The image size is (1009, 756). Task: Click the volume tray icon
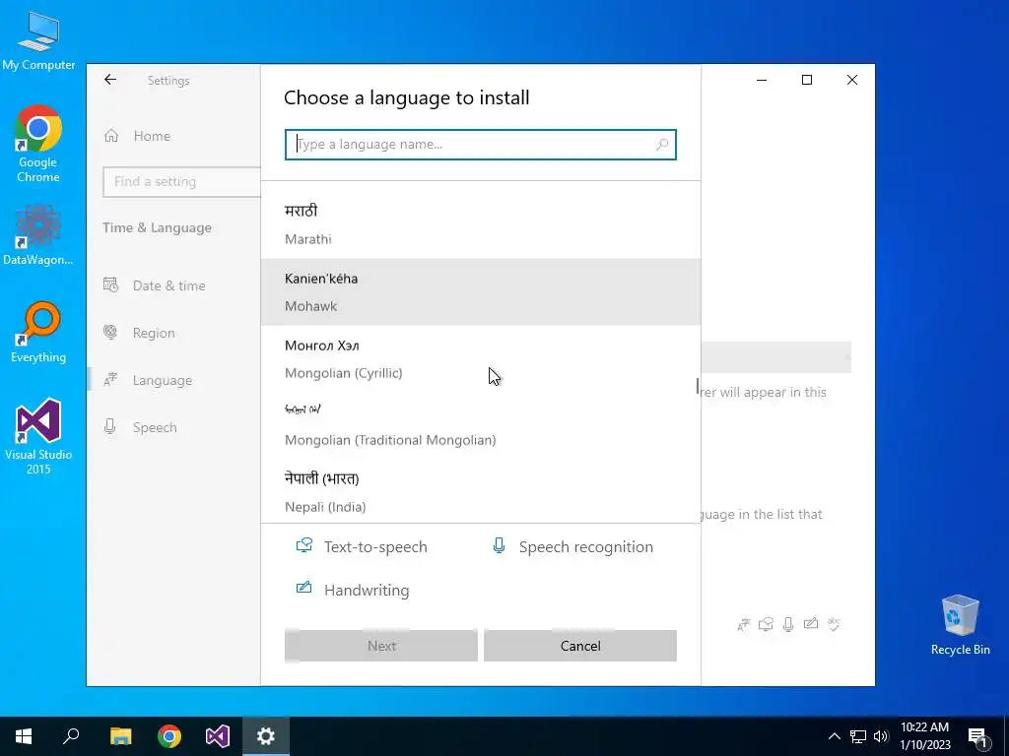pyautogui.click(x=881, y=736)
